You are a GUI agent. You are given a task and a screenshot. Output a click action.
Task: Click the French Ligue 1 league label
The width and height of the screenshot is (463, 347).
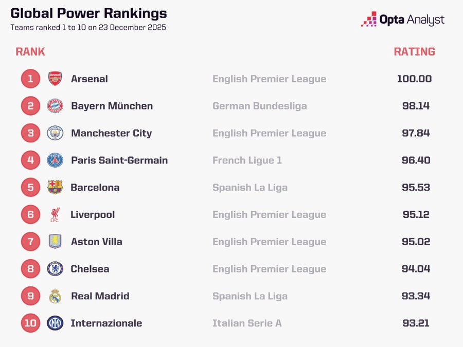click(247, 160)
